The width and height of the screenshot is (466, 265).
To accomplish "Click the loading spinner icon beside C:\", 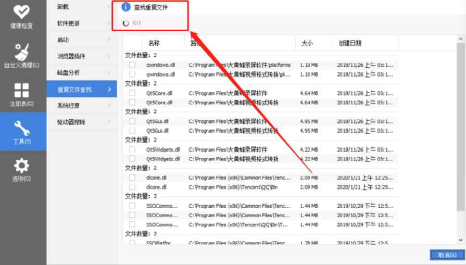I will point(125,23).
